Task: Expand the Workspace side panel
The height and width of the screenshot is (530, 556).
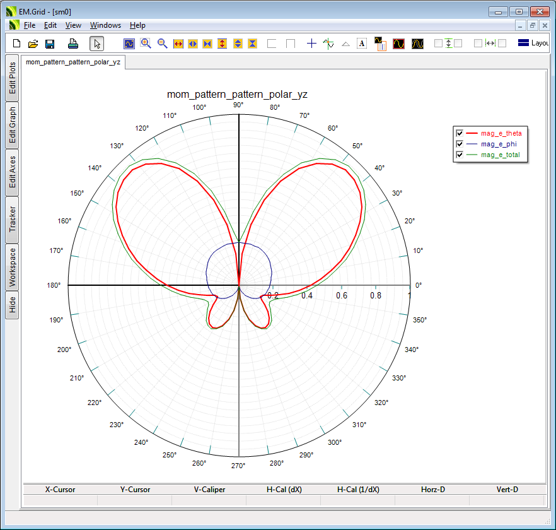Action: tap(12, 267)
